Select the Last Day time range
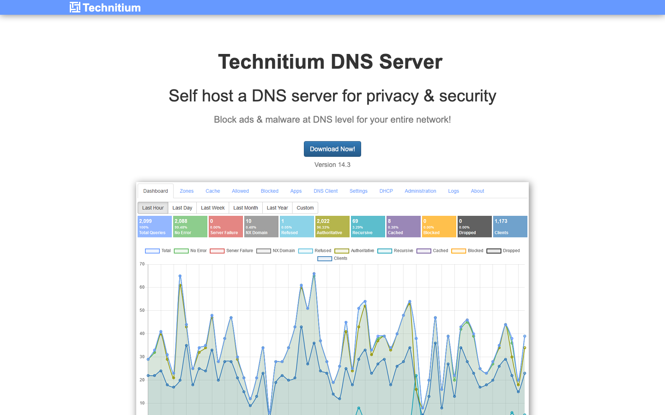This screenshot has width=665, height=415. [x=182, y=208]
